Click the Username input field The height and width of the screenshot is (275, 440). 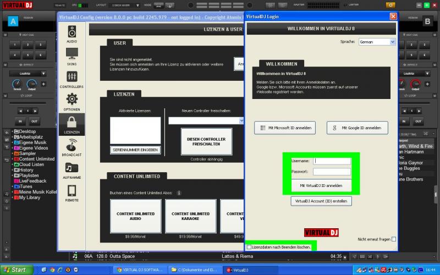[x=332, y=161]
